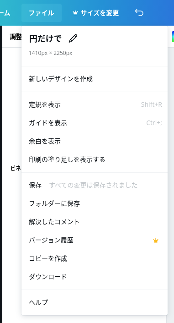
Task: Click the undo arrow icon
Action: [x=139, y=13]
